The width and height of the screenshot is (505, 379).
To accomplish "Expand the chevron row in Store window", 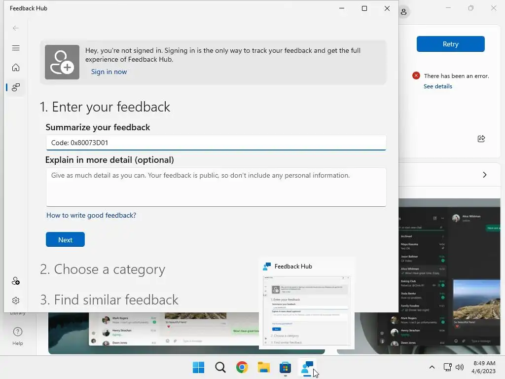I will click(x=484, y=175).
